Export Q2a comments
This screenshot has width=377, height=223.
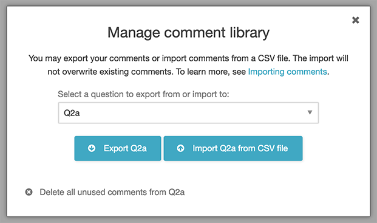[x=118, y=148]
